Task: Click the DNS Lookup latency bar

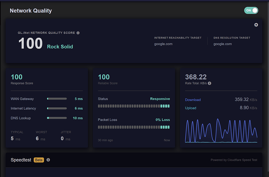Action: pyautogui.click(x=57, y=118)
